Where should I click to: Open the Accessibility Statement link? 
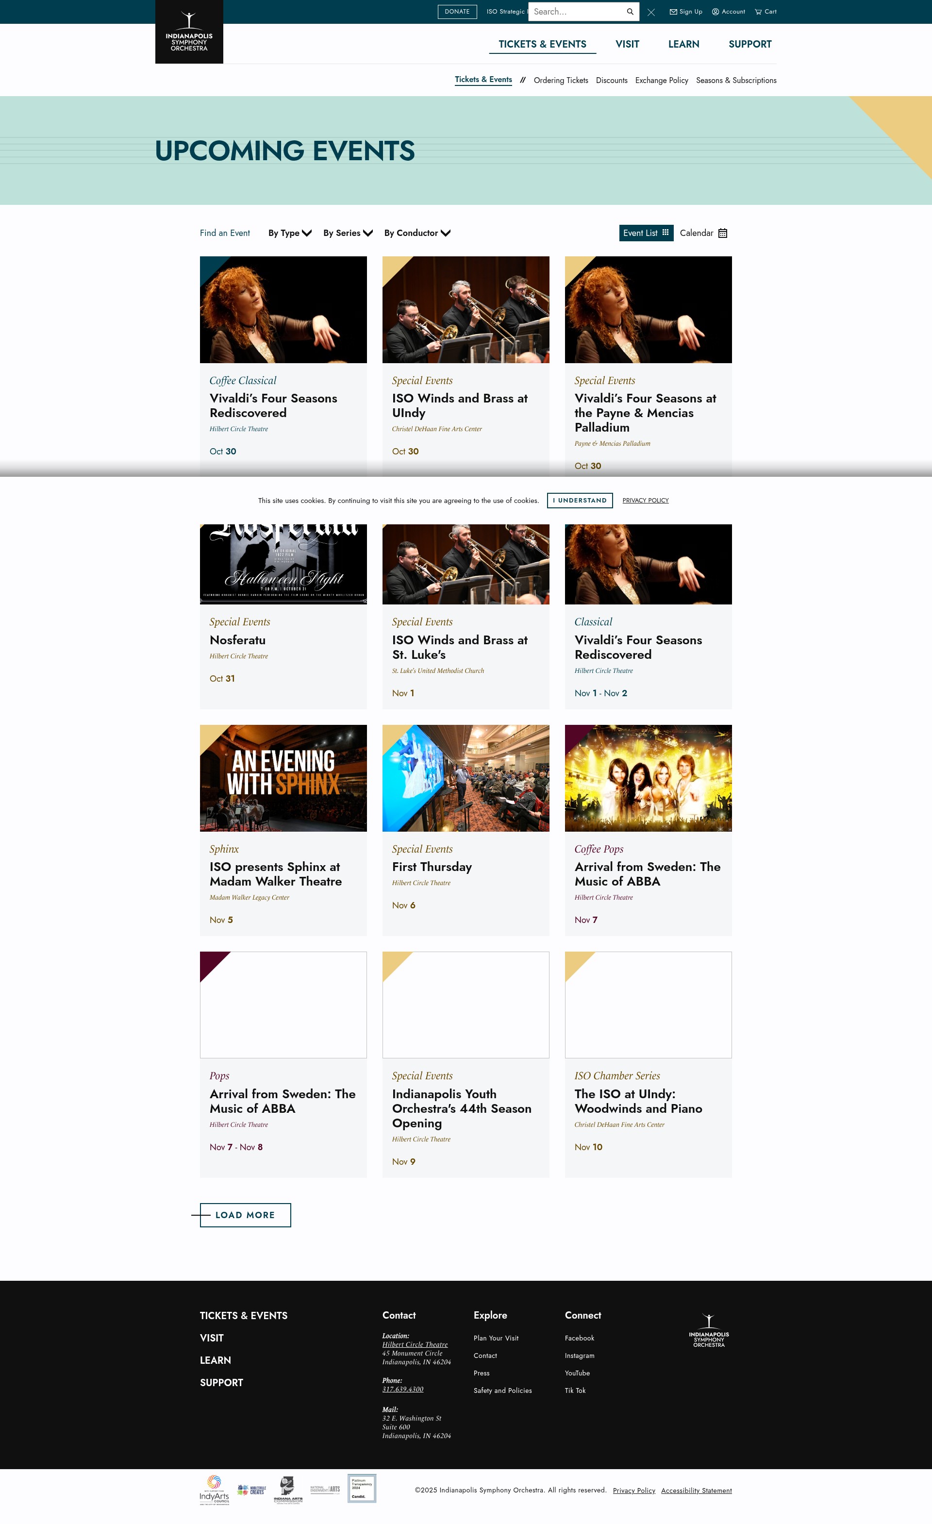[697, 1491]
